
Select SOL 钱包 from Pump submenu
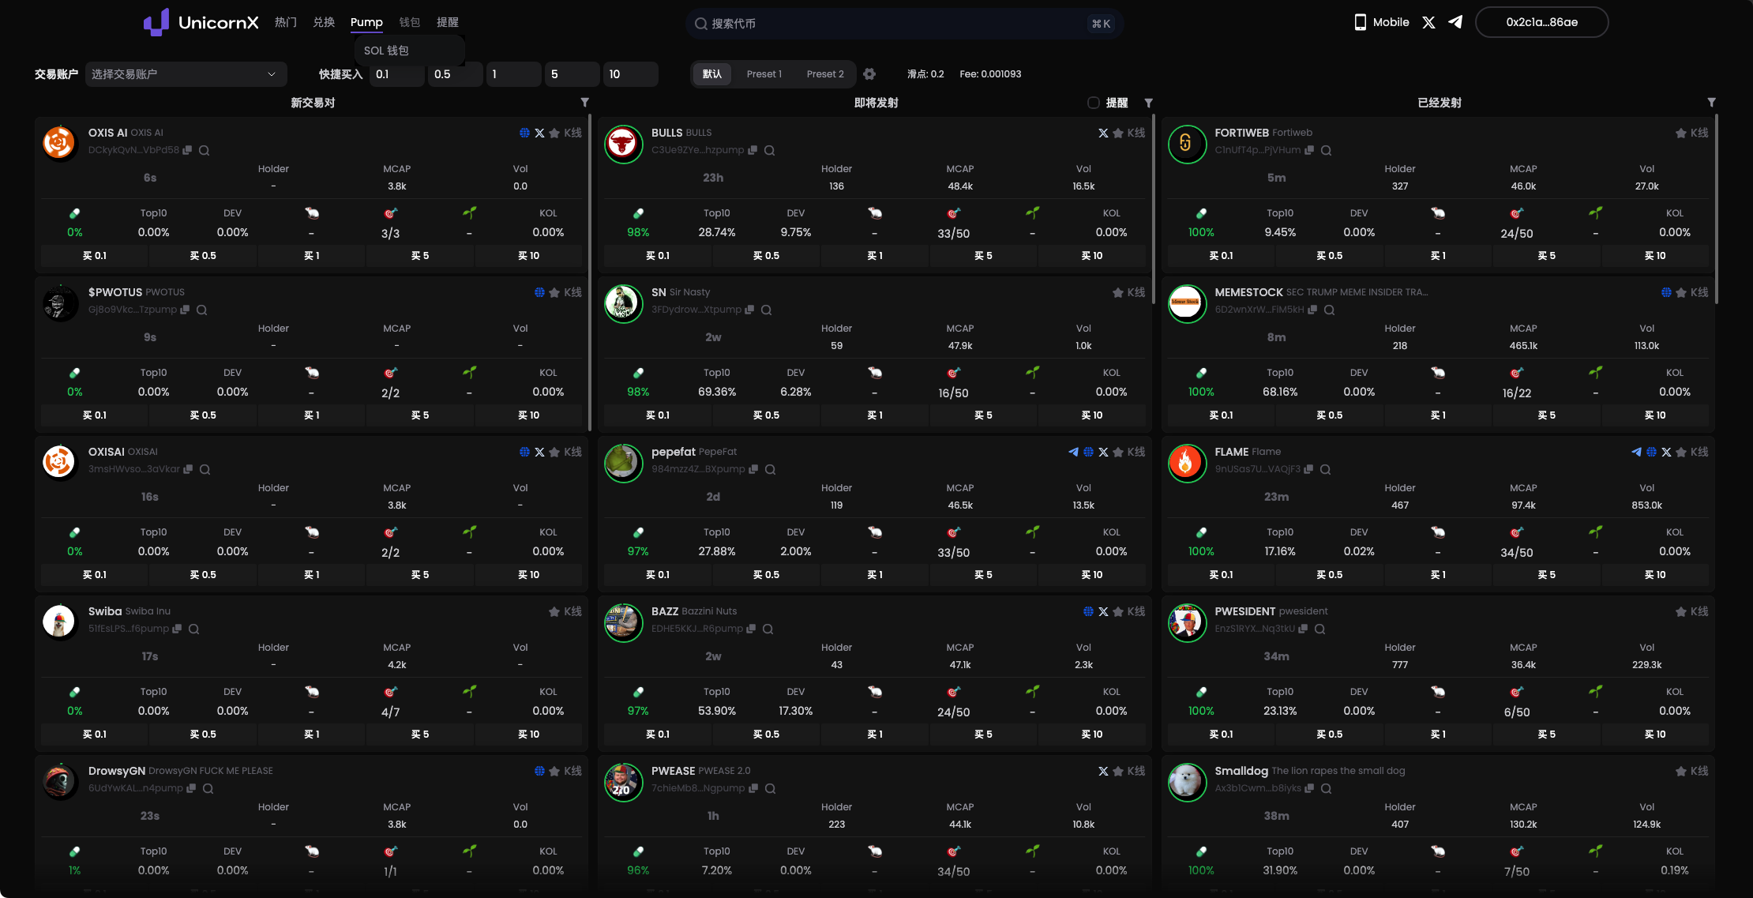click(387, 51)
